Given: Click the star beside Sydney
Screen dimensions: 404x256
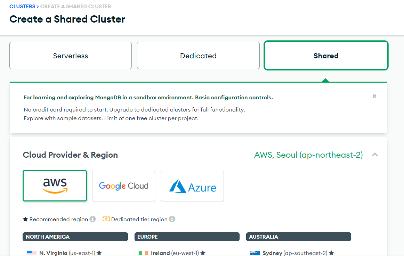Looking at the screenshot, I should click(x=331, y=253).
